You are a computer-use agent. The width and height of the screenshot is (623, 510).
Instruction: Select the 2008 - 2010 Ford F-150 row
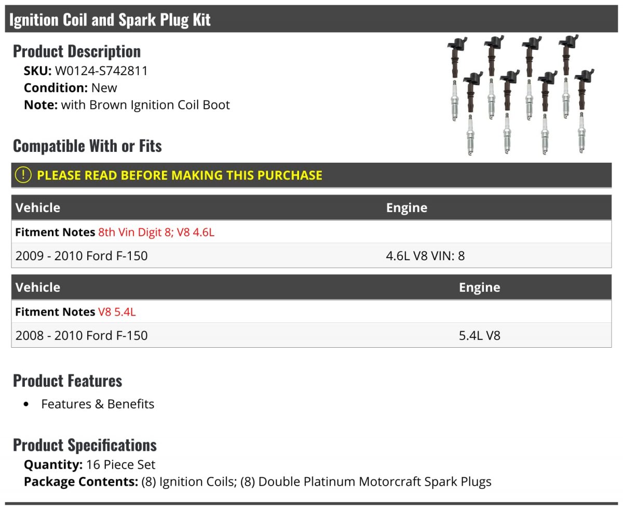click(x=311, y=335)
